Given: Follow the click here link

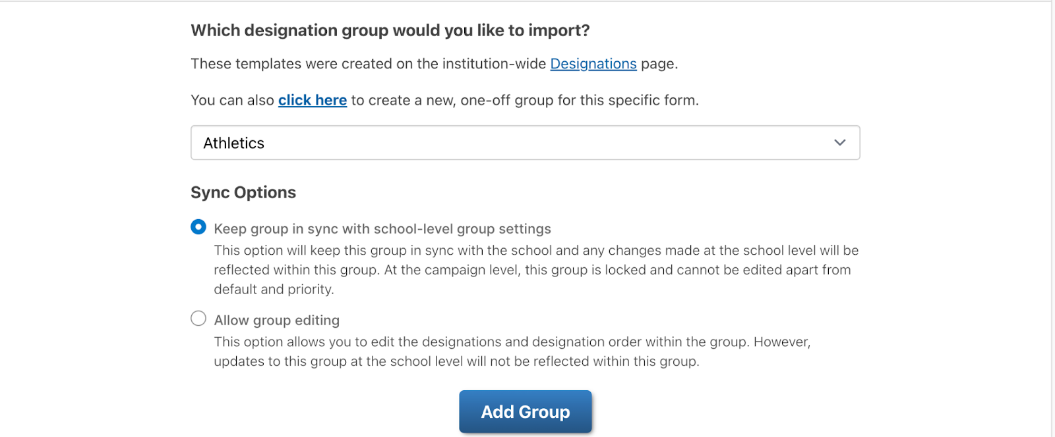Looking at the screenshot, I should click(313, 100).
